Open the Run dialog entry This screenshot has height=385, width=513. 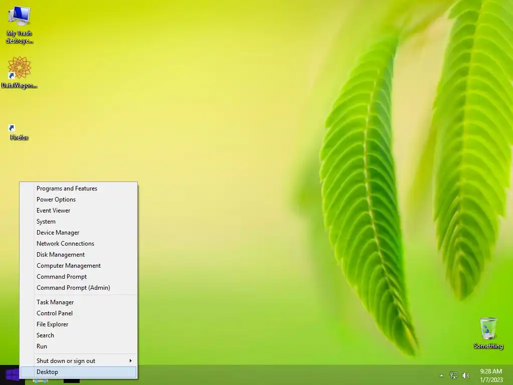coord(79,346)
